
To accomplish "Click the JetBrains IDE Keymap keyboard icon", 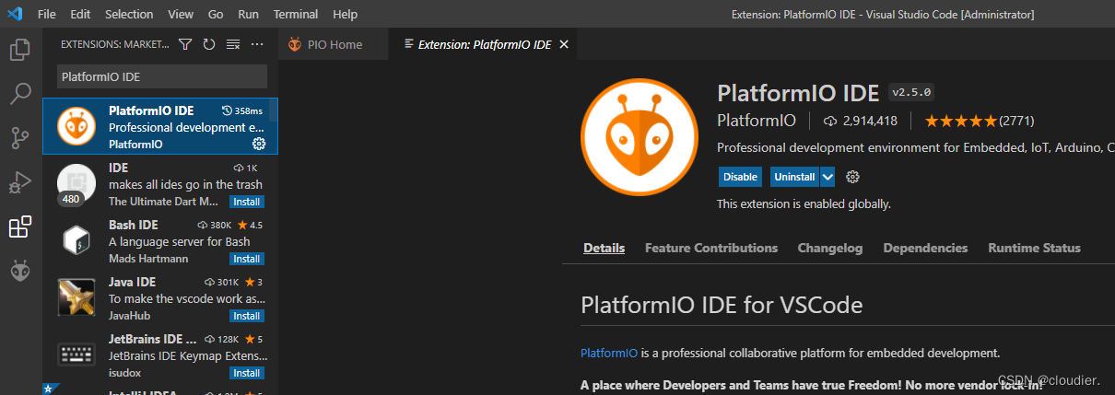I will click(x=76, y=354).
